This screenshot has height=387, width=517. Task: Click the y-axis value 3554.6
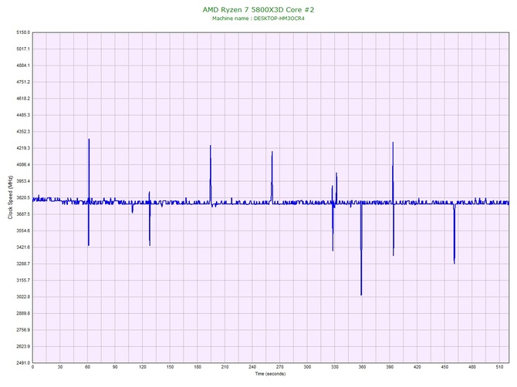click(x=23, y=231)
